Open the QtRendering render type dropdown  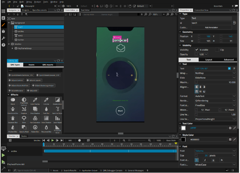[215, 101]
